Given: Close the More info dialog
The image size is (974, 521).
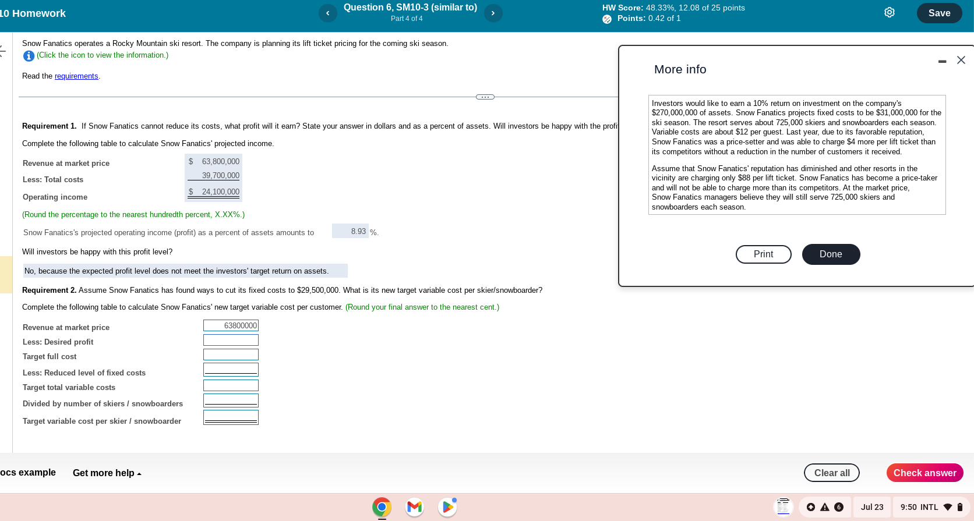Looking at the screenshot, I should click(x=961, y=60).
